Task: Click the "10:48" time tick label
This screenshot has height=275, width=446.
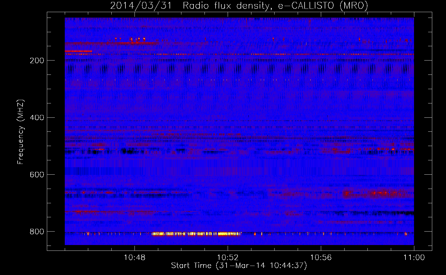Action: point(135,258)
